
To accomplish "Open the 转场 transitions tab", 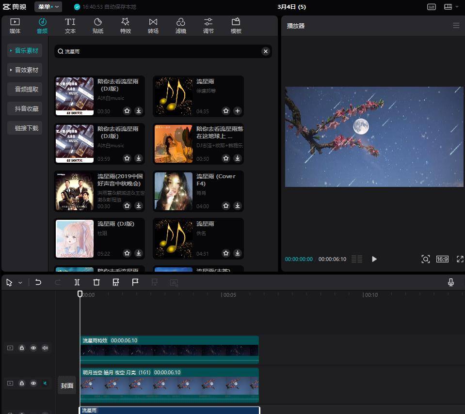I will click(x=153, y=26).
